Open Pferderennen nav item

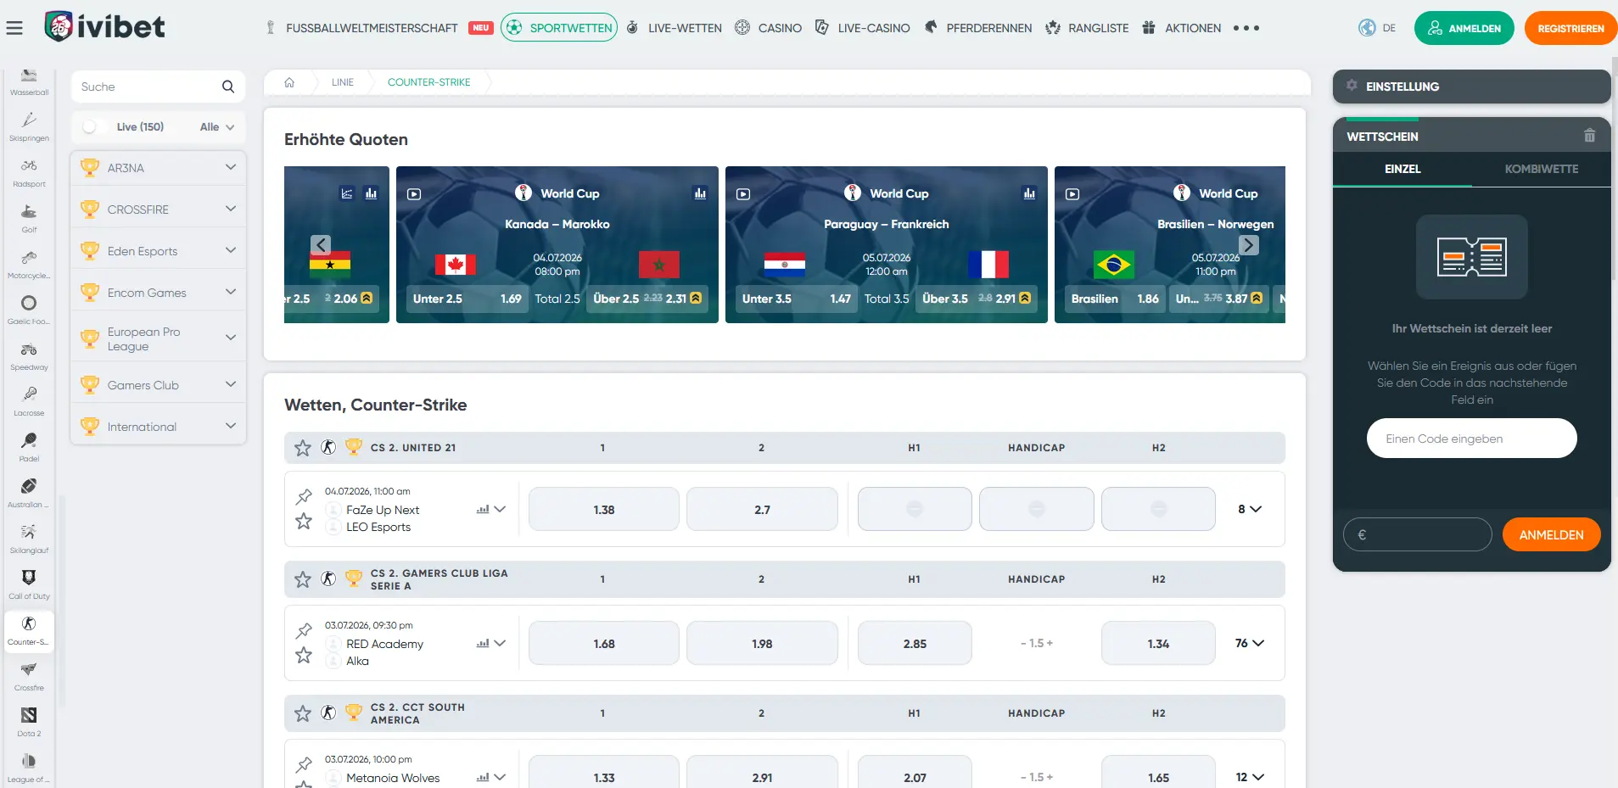[x=977, y=28]
